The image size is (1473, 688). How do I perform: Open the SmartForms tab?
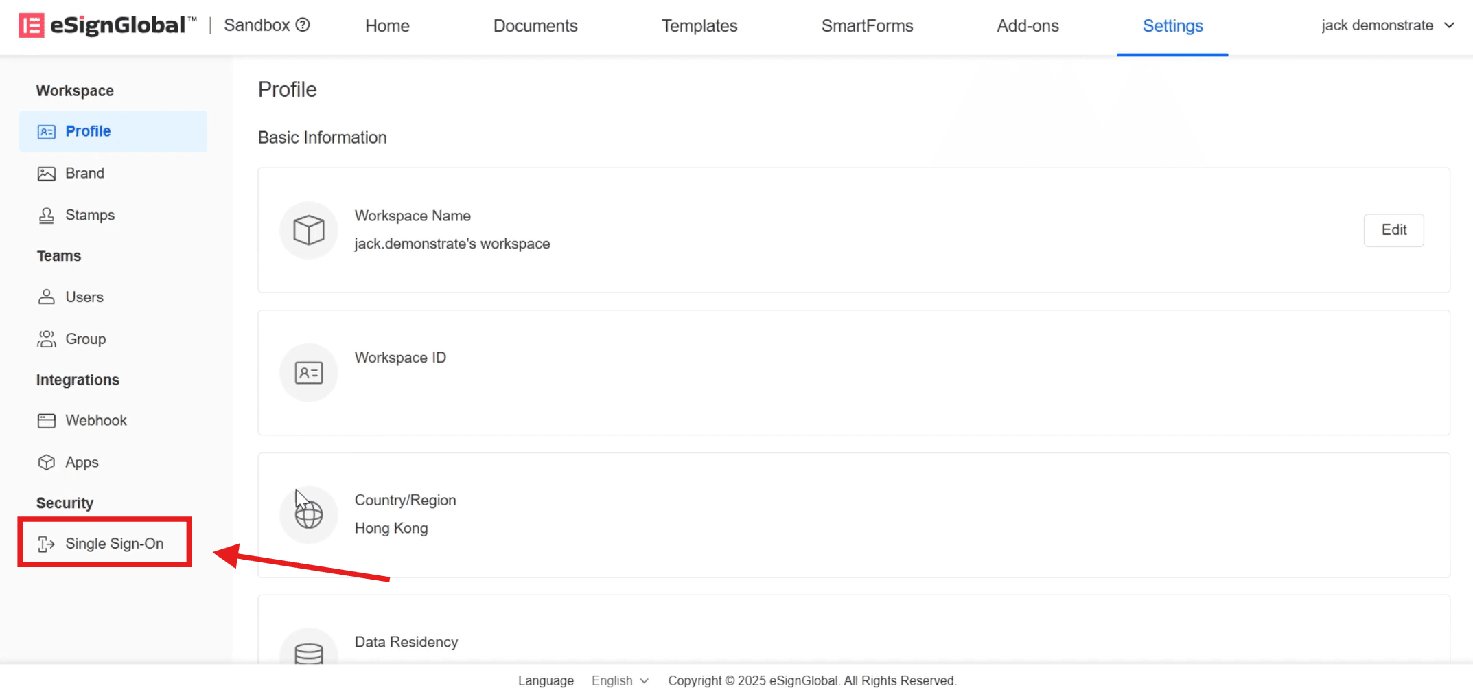pyautogui.click(x=867, y=26)
